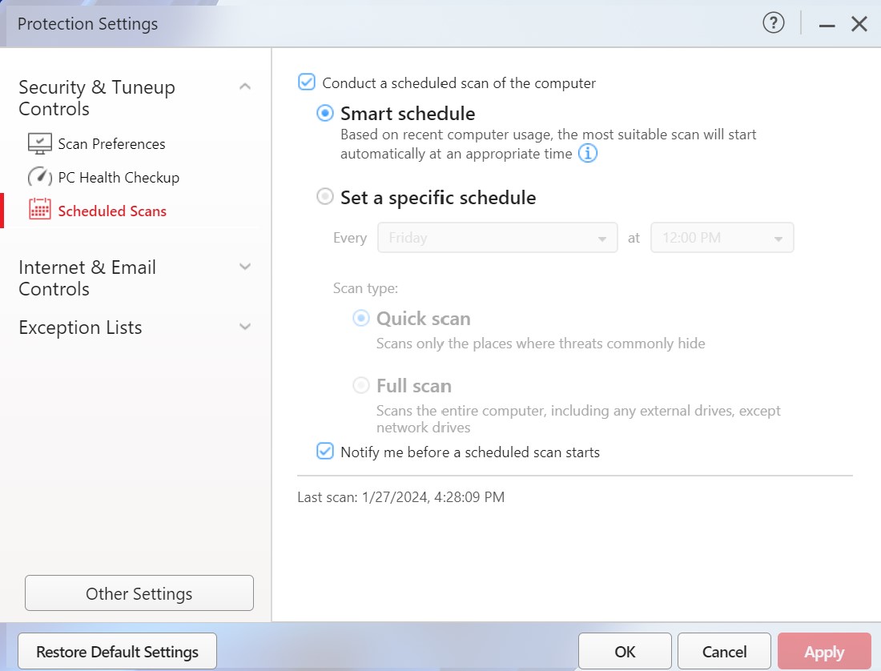Image resolution: width=881 pixels, height=671 pixels.
Task: Select the Full scan radio button
Action: click(361, 386)
